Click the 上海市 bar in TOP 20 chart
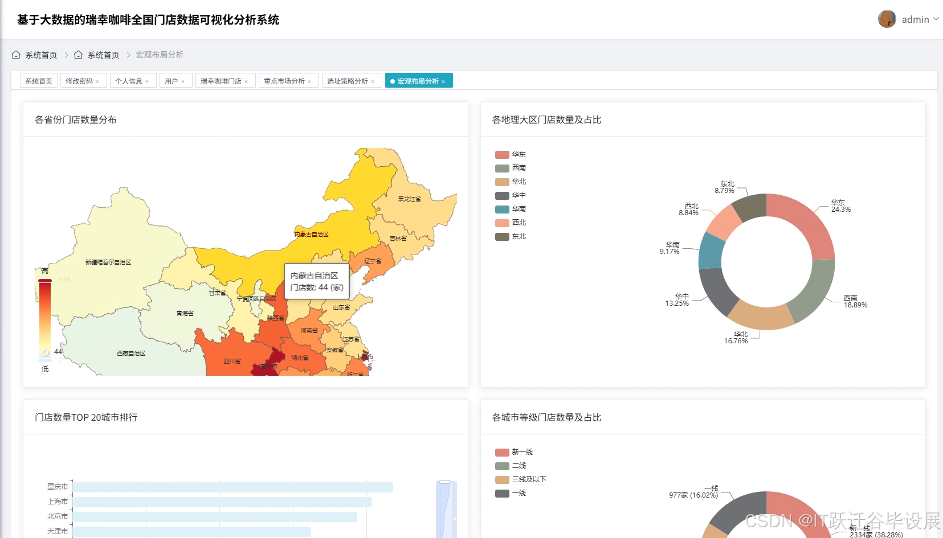 point(222,502)
